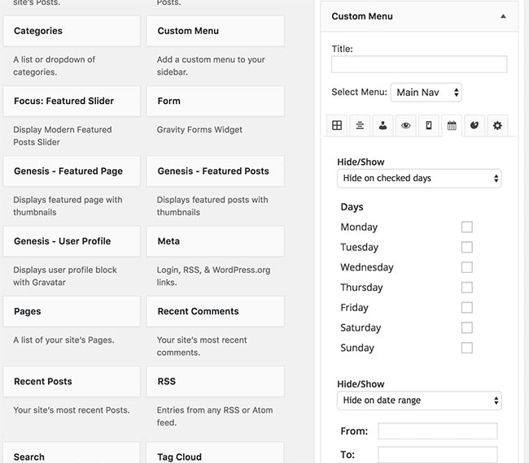Open the user roles tab icon
Image resolution: width=529 pixels, height=463 pixels.
point(383,126)
